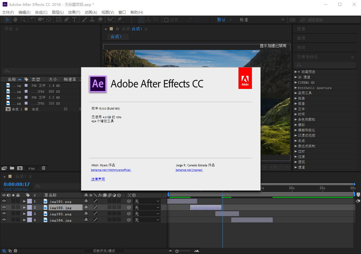Expand workspace overflow double-arrow
Screen dimensions: 361x254
[x=283, y=20]
